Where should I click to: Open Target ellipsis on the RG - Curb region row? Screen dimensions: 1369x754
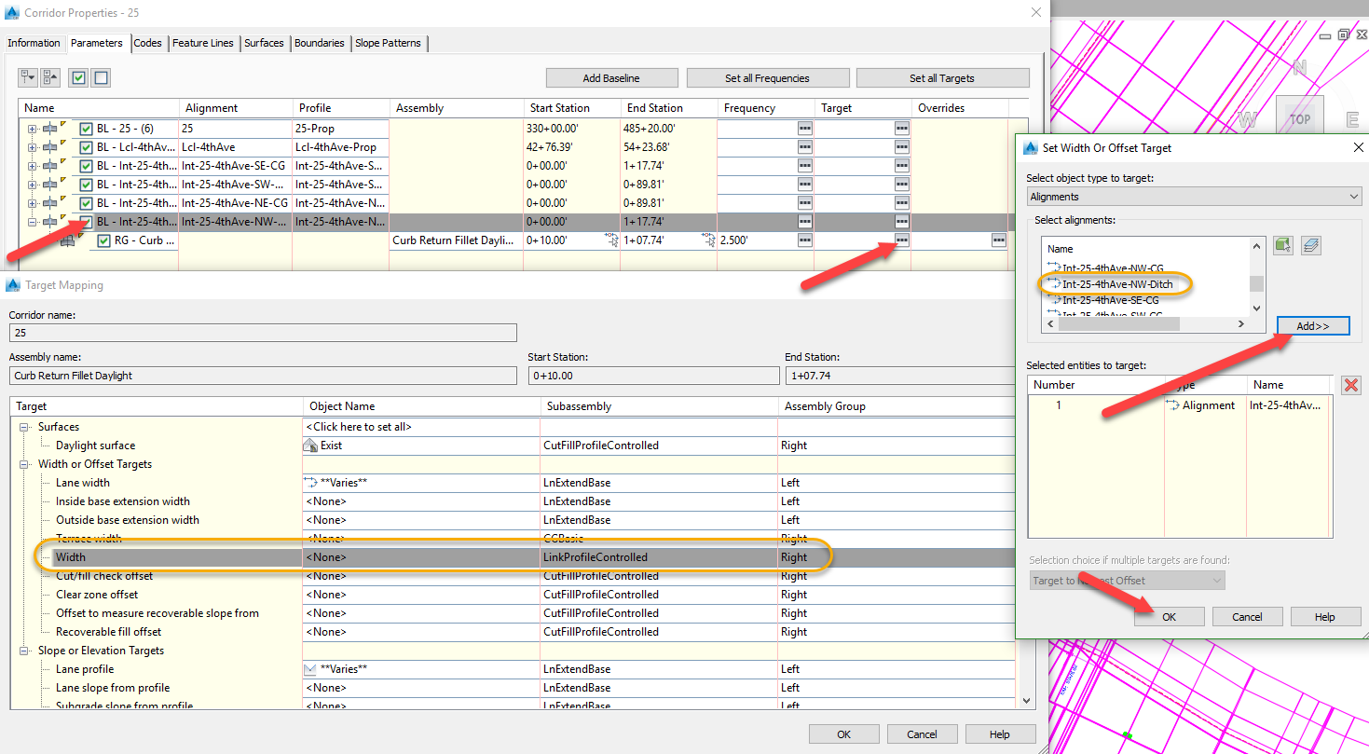pos(901,240)
